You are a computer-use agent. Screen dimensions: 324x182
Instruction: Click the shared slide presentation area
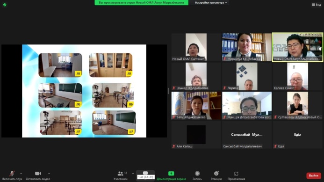pyautogui.click(x=84, y=91)
